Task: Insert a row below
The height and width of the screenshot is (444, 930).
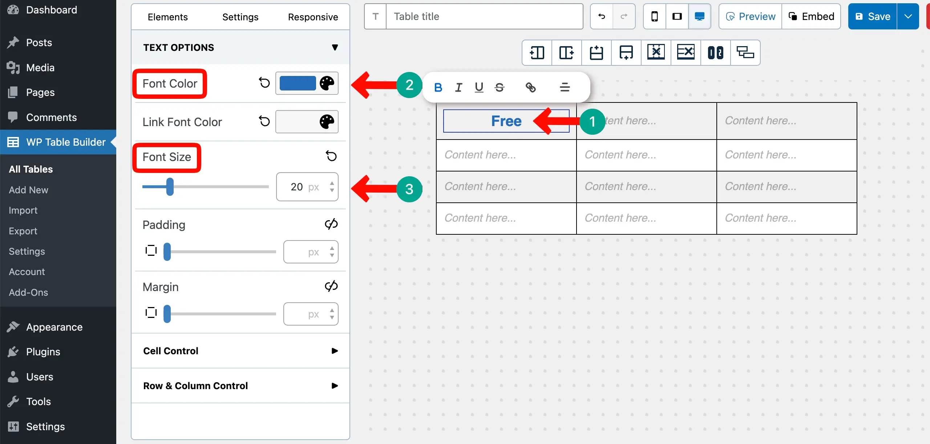Action: click(626, 53)
